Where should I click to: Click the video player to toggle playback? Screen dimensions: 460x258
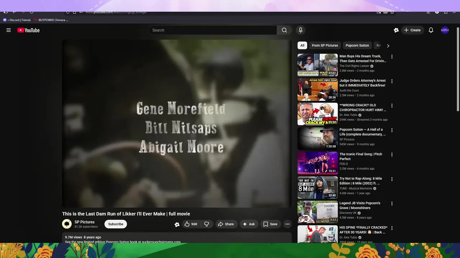[177, 124]
